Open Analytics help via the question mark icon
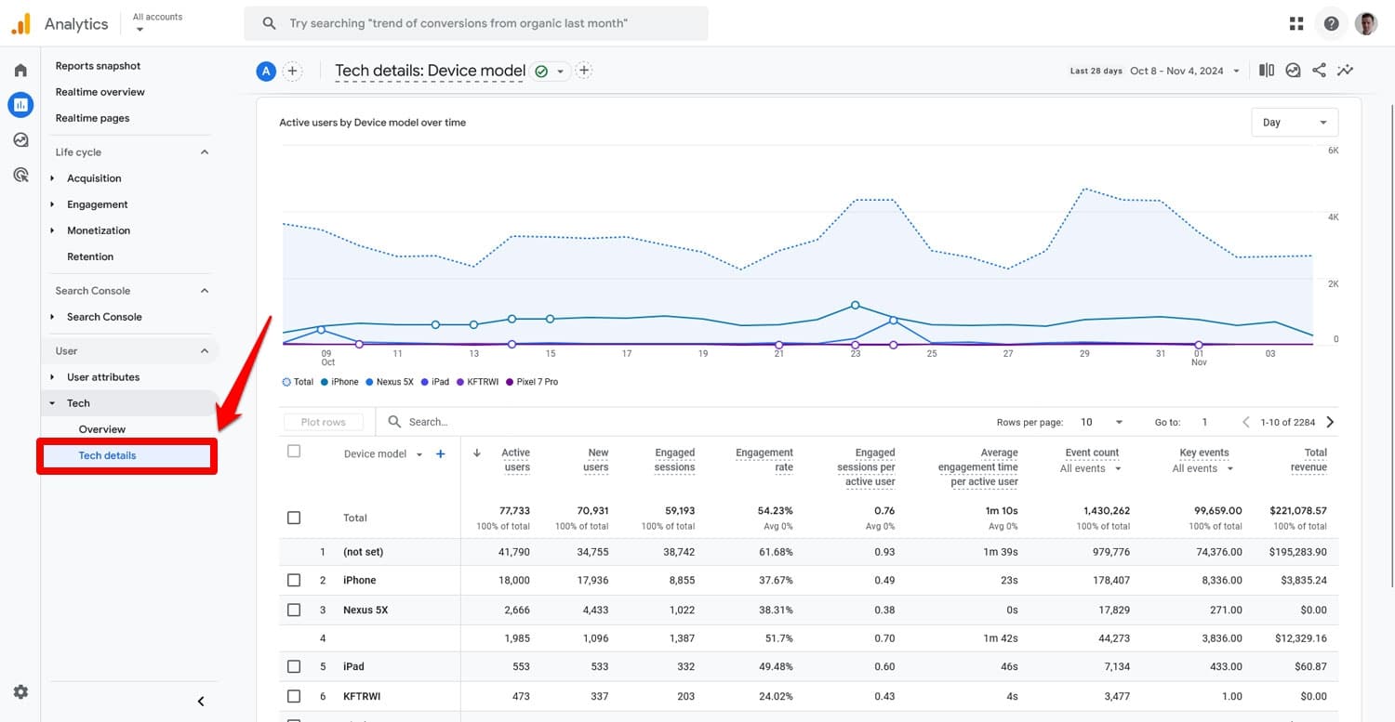 (1331, 22)
